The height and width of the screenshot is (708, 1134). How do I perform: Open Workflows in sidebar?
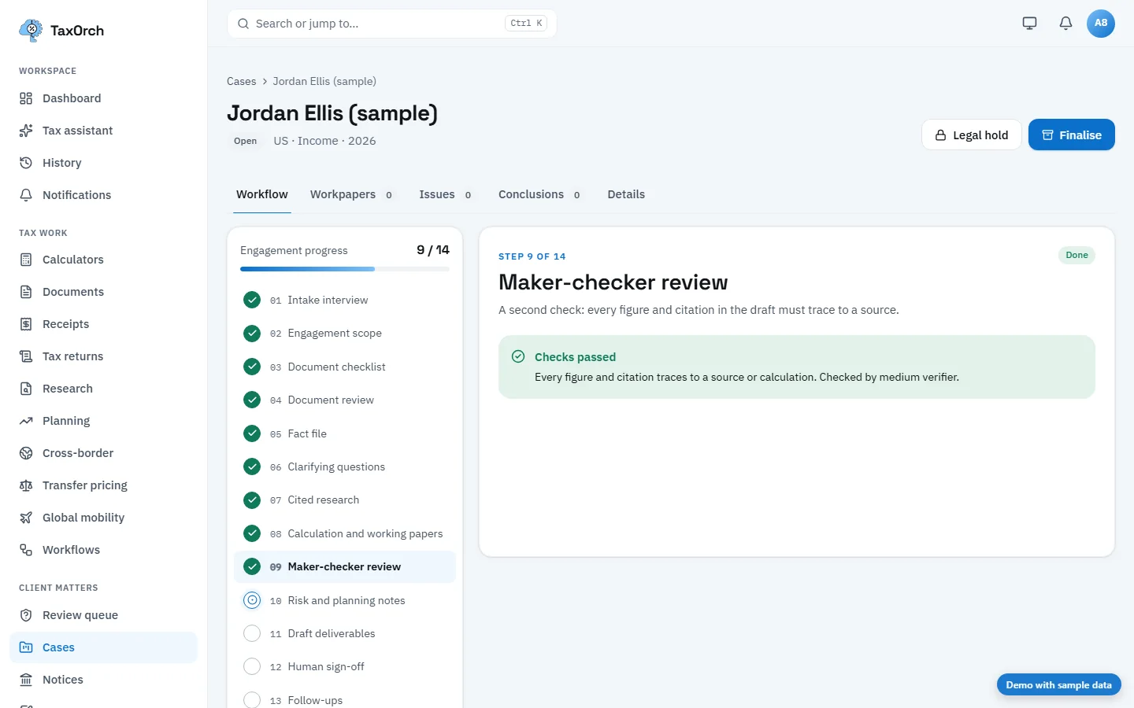[103, 550]
